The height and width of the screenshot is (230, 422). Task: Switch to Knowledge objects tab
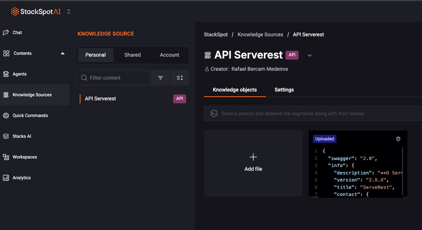tap(235, 90)
